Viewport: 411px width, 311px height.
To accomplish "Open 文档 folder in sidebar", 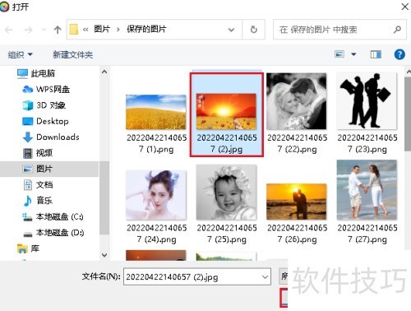I will click(x=38, y=185).
